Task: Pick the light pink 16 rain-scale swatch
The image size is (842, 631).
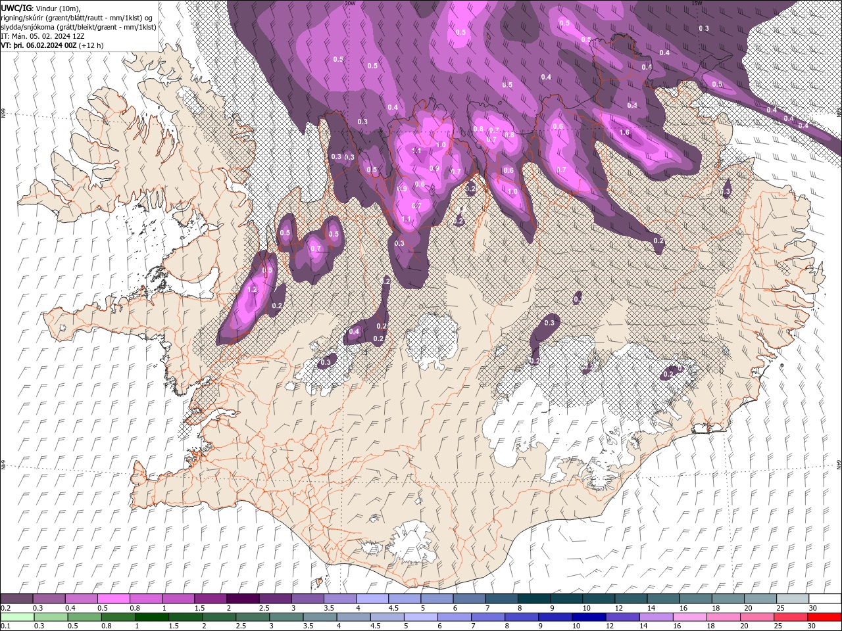Action: [x=689, y=617]
